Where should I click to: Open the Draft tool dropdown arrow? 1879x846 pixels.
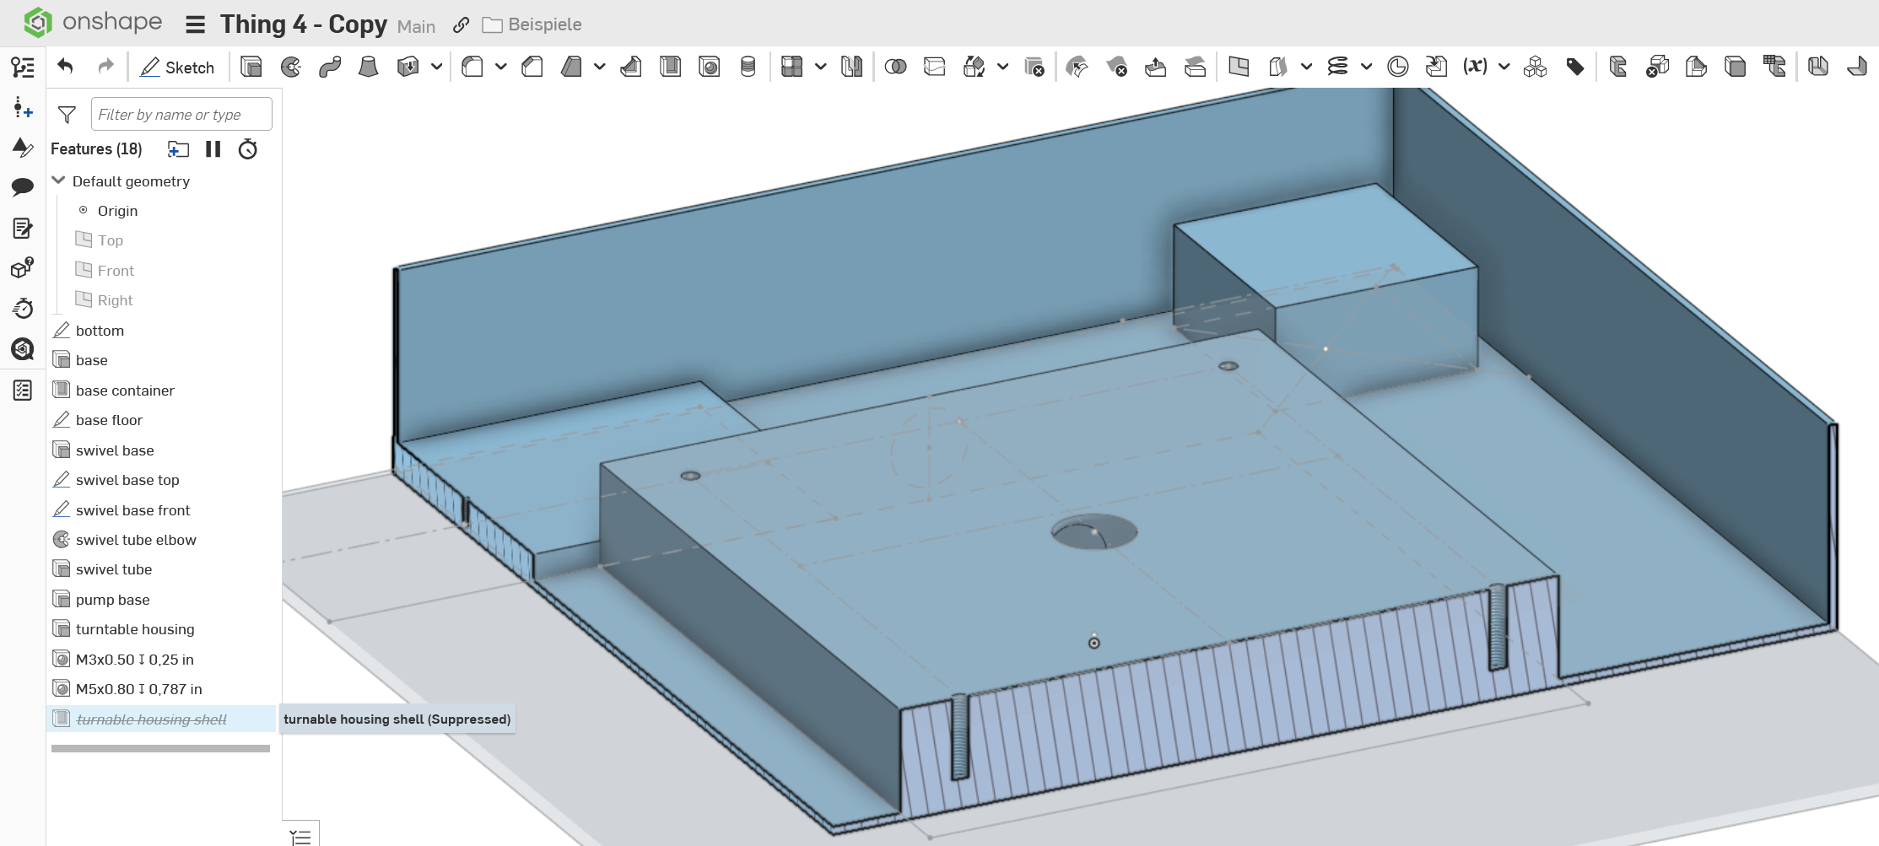(x=600, y=67)
